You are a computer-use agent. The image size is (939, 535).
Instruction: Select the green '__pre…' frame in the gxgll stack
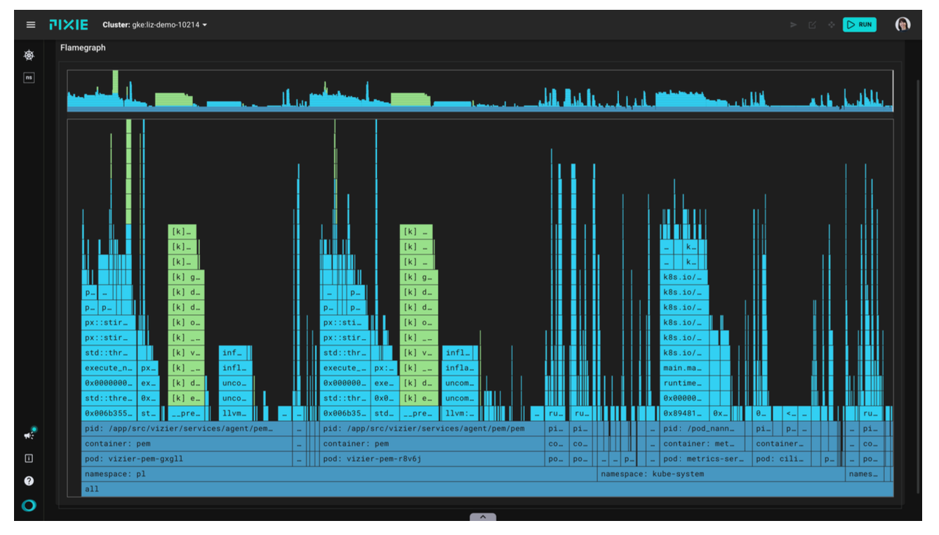[x=186, y=414]
